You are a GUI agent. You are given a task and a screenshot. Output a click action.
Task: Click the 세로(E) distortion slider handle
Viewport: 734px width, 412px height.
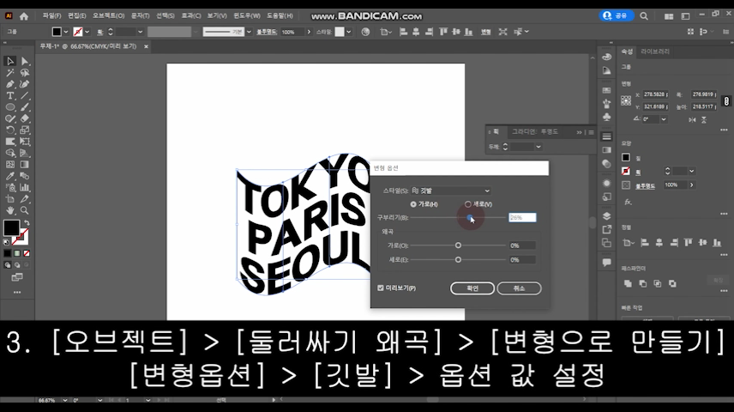pos(458,259)
